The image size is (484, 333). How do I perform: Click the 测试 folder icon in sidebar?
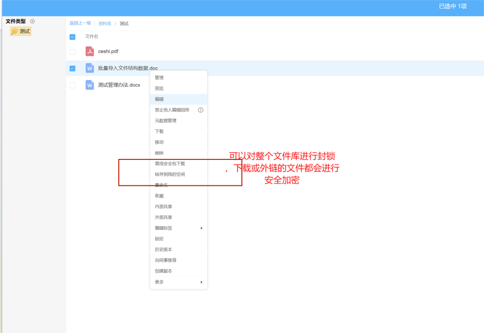tap(15, 31)
